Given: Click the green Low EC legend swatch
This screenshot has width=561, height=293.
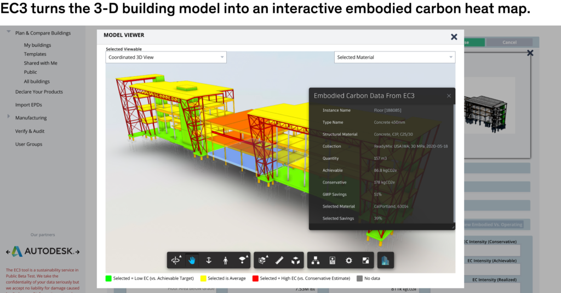Looking at the screenshot, I should pos(108,278).
